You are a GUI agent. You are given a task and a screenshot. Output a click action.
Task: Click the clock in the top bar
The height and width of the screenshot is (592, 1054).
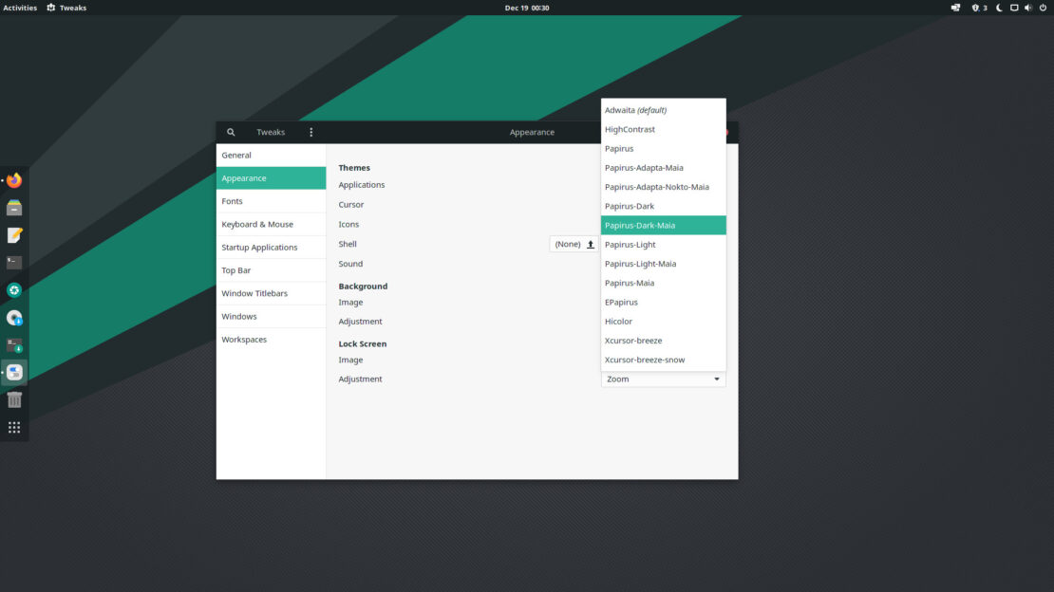527,8
